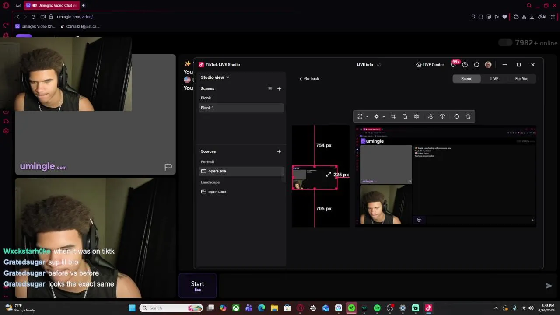Open the fit-to-screen tool in scene toolbar
Image resolution: width=560 pixels, height=315 pixels.
tap(360, 116)
